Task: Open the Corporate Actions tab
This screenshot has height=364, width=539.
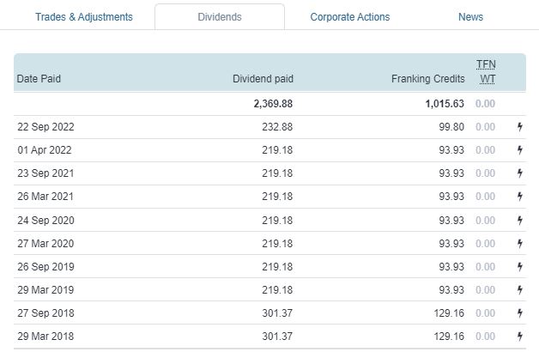Action: [349, 17]
